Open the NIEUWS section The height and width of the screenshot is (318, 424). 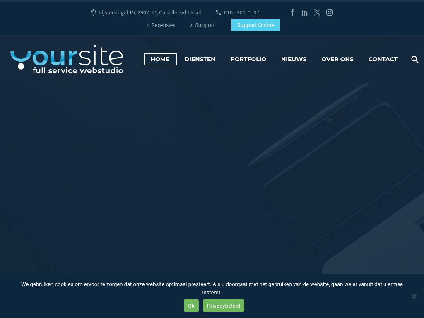tap(294, 59)
